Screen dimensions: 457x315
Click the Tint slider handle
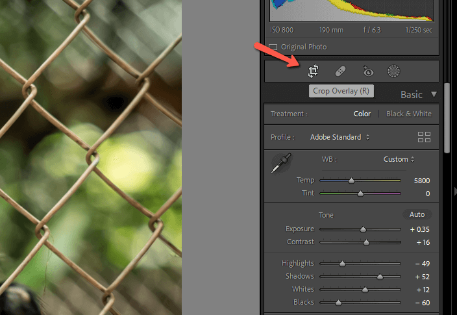click(360, 194)
